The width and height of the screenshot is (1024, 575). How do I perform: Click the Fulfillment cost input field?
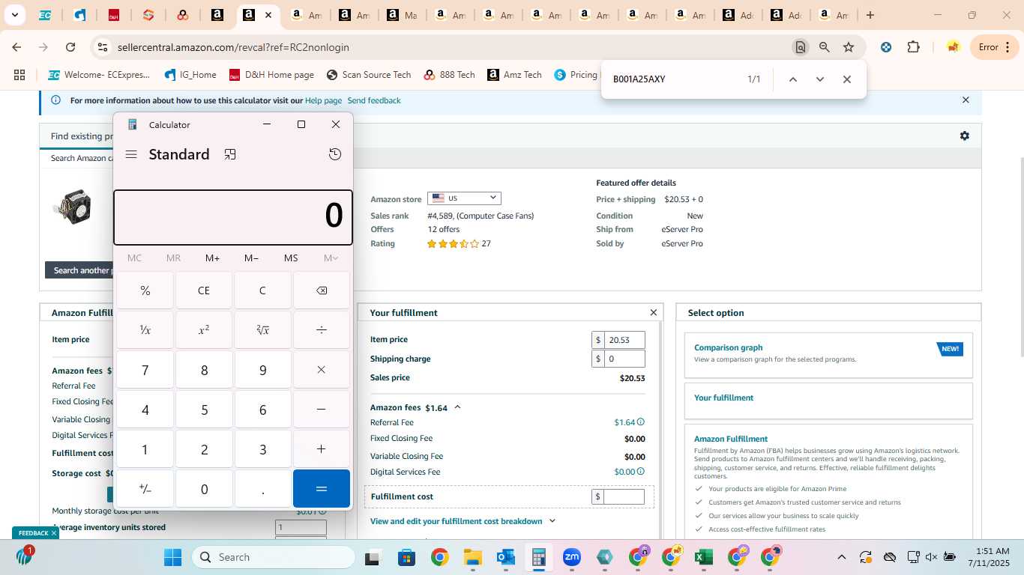click(x=624, y=496)
